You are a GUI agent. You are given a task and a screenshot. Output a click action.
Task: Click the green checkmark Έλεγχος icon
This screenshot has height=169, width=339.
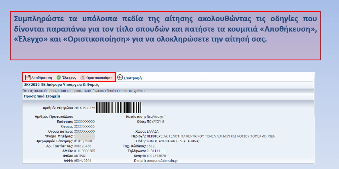(x=59, y=78)
